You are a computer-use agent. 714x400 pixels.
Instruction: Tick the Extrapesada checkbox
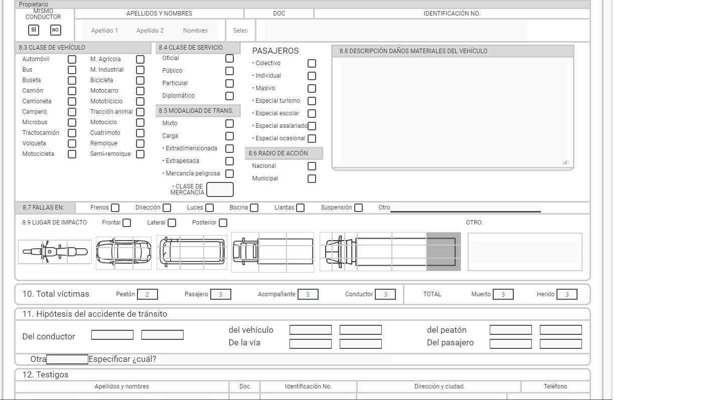(229, 161)
